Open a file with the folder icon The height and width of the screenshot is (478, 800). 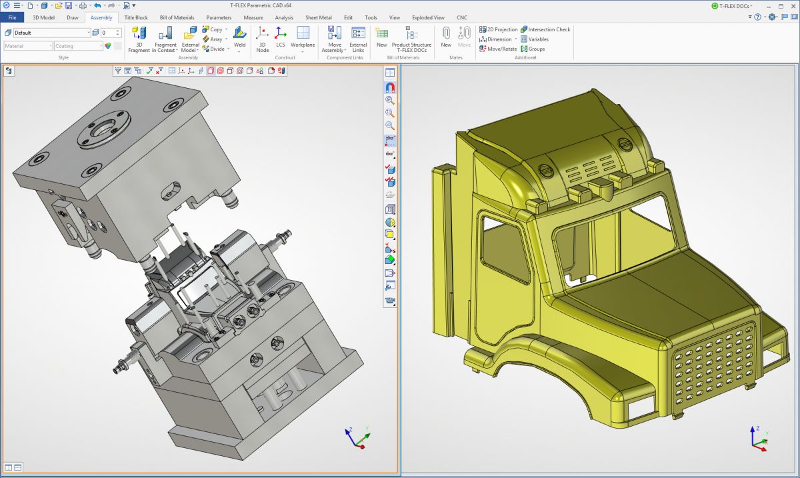59,5
